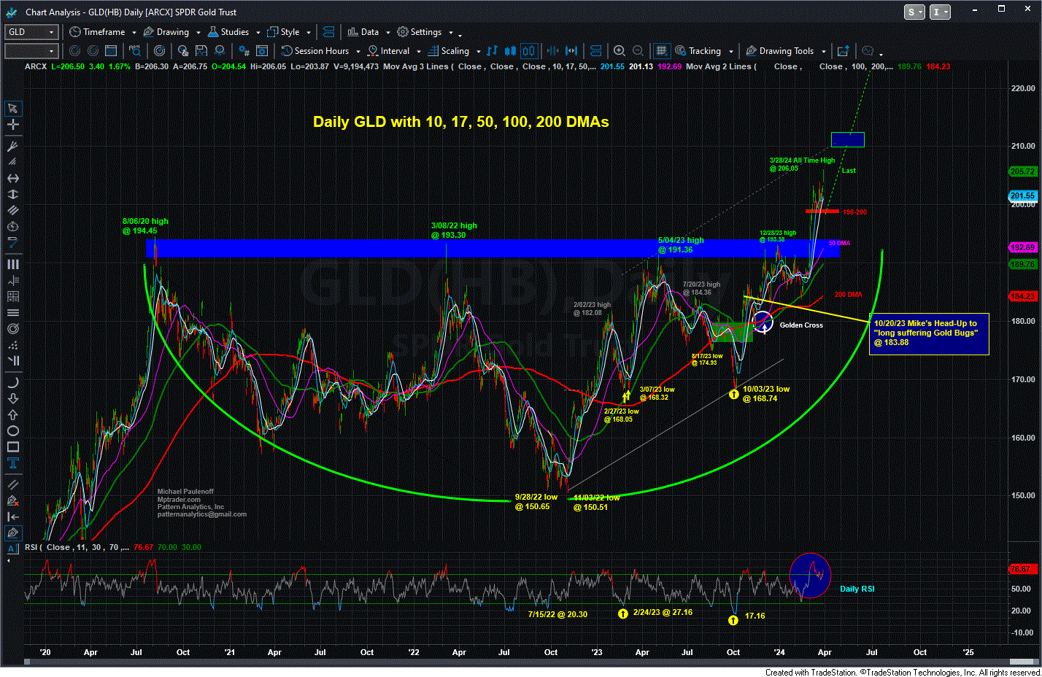The width and height of the screenshot is (1042, 677).
Task: Click the save chart disk icon
Action: pos(201,51)
